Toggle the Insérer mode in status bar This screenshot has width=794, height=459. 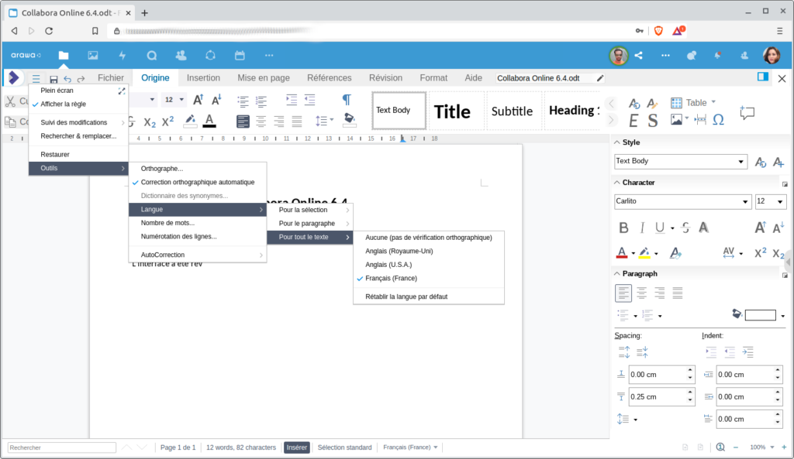tap(297, 447)
